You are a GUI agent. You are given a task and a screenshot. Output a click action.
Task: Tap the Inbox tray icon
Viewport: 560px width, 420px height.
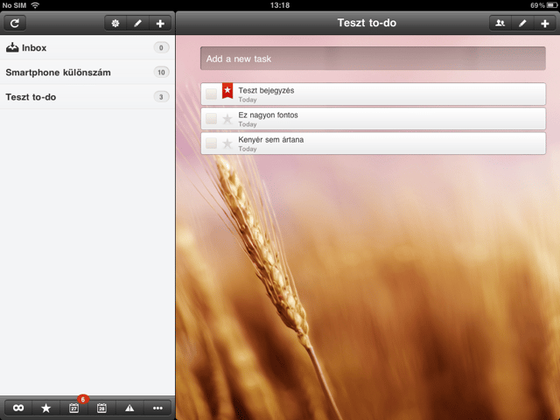pyautogui.click(x=12, y=47)
